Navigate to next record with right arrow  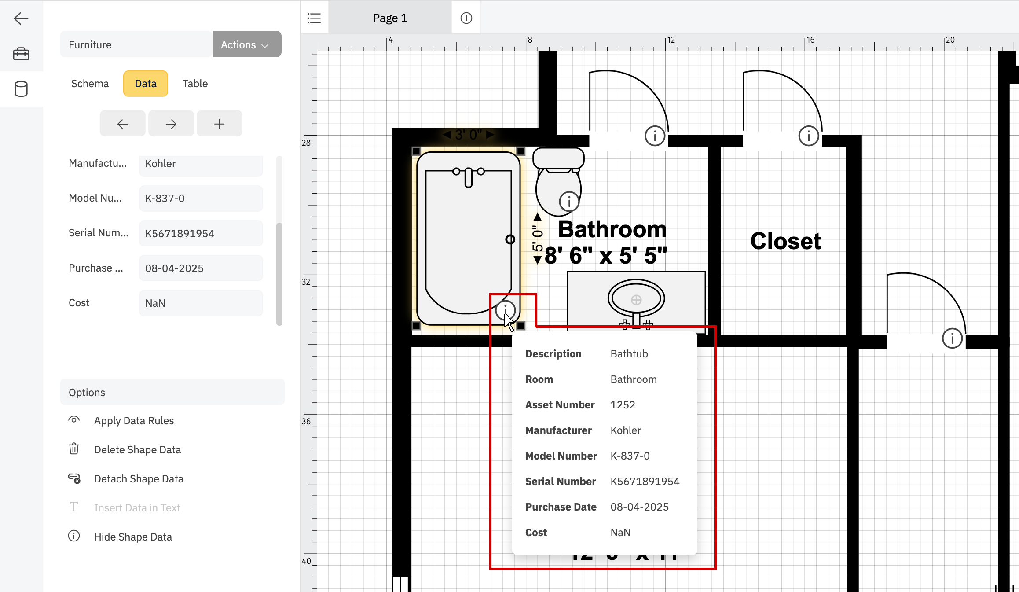point(171,123)
